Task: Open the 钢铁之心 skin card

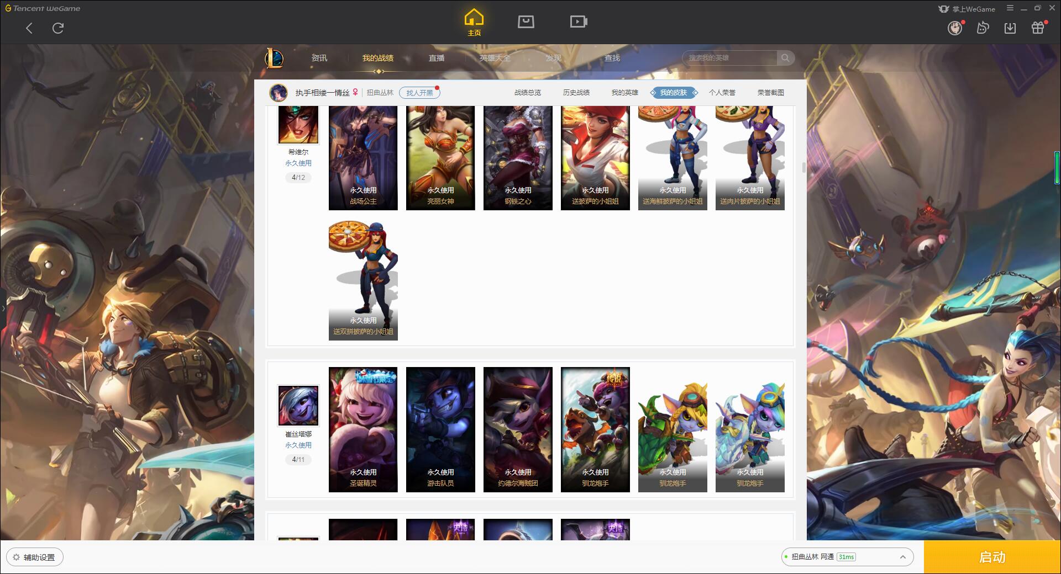Action: click(518, 158)
